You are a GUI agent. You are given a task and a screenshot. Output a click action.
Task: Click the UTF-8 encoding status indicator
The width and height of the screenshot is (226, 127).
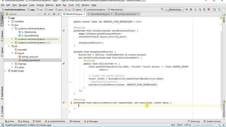tap(188, 125)
